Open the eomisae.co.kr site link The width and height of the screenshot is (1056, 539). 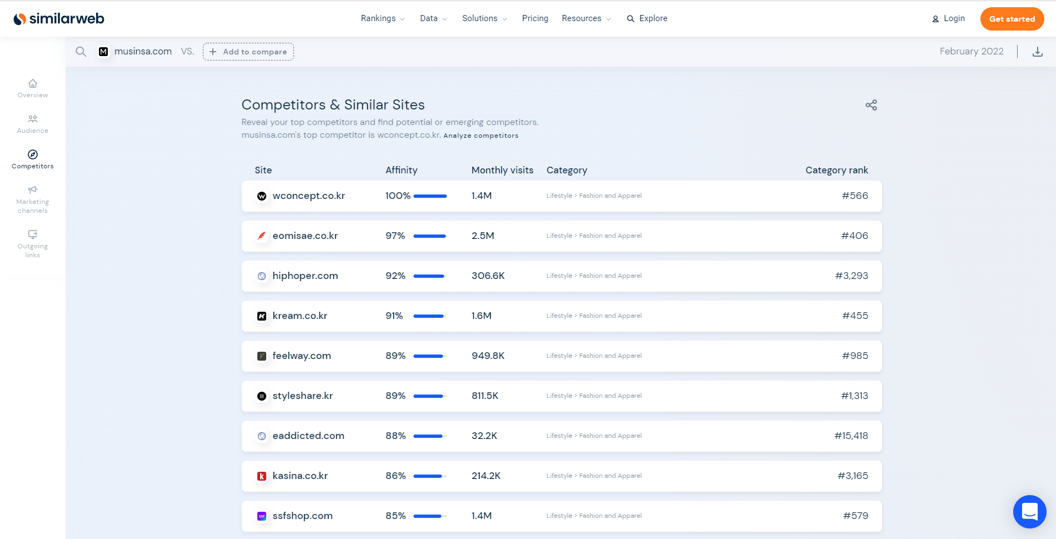click(x=305, y=236)
